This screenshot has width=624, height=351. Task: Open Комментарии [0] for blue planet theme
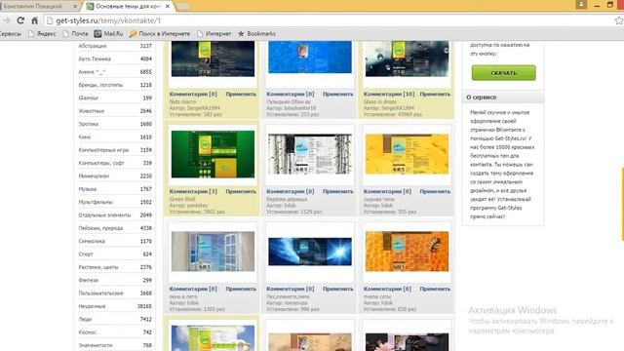291,289
